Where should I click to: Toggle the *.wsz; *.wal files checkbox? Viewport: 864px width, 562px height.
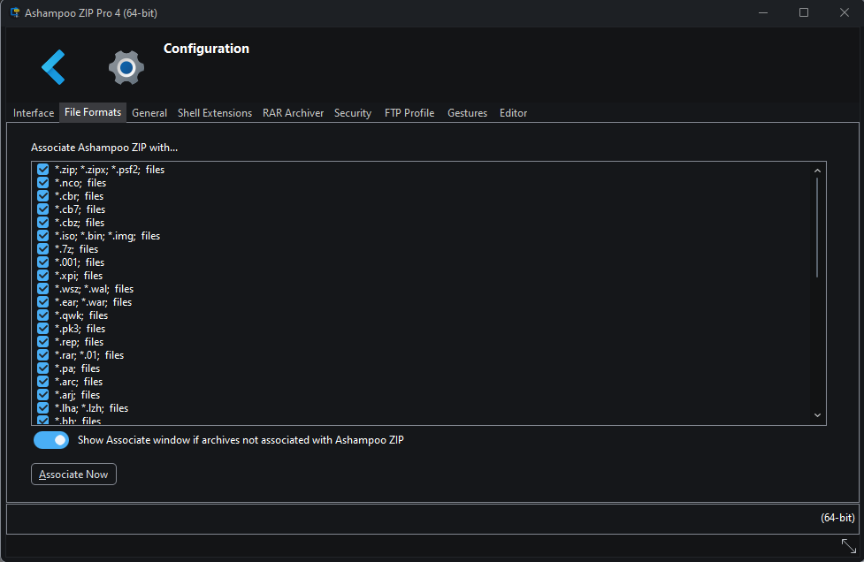point(43,288)
